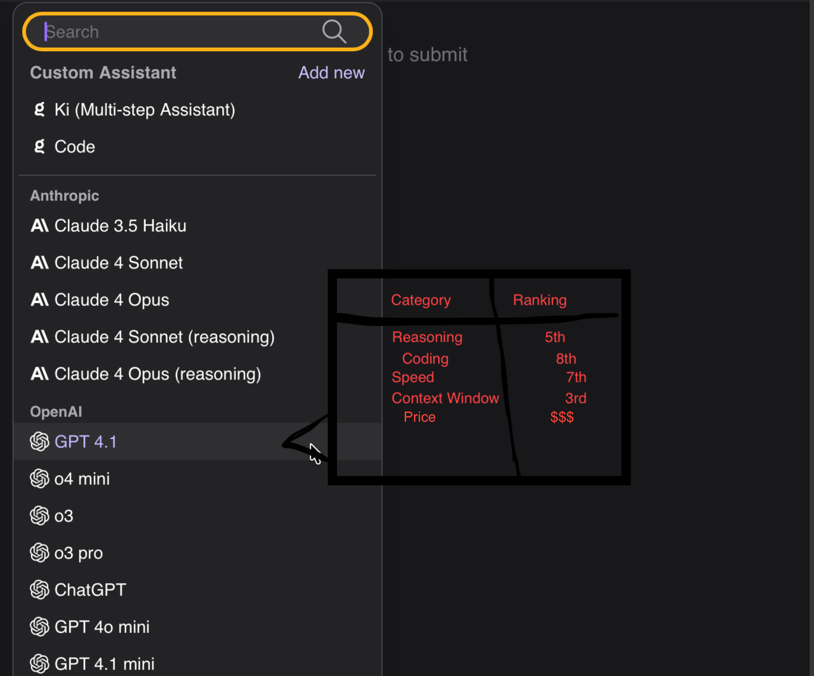
Task: Select Ki (Multi-step Assistant)
Action: click(x=144, y=110)
